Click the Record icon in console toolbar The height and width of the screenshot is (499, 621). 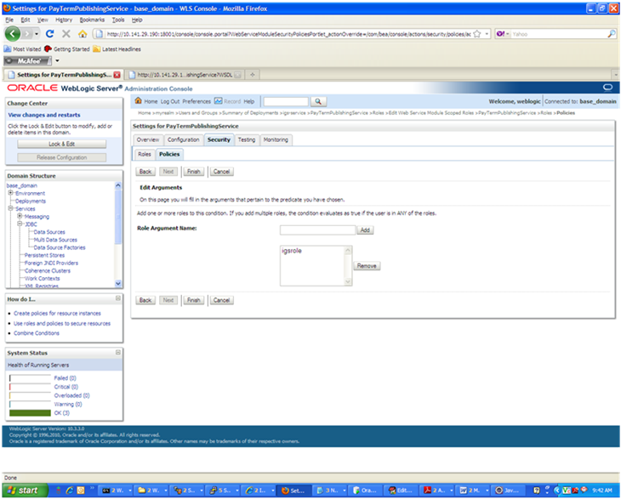coord(219,101)
